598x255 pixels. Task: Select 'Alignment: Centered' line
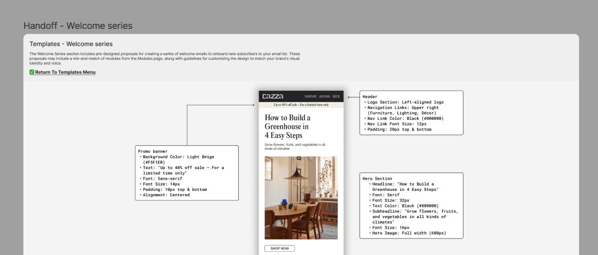coord(166,195)
